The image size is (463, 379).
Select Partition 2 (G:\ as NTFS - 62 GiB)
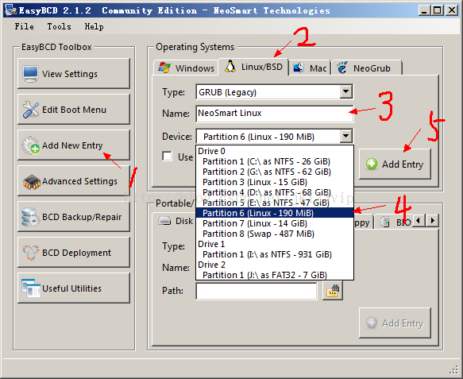pyautogui.click(x=274, y=172)
